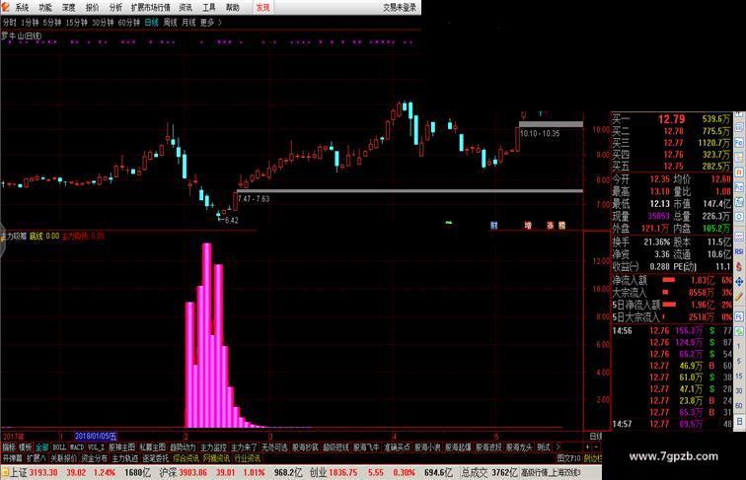Click the 创业 1836.75 index value
The height and width of the screenshot is (480, 746).
[342, 473]
